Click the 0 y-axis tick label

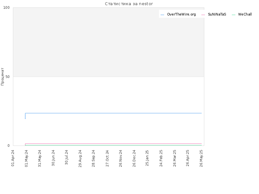9,146
